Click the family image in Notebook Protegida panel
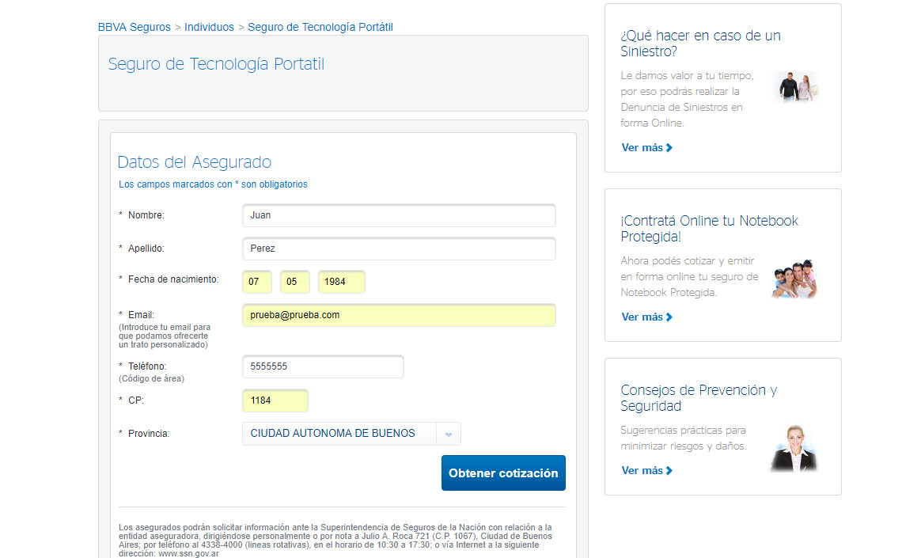The image size is (902, 558). point(794,279)
